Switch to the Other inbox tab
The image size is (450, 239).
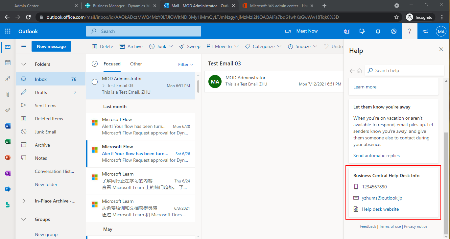[136, 64]
